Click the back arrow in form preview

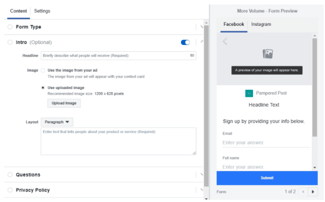[x=225, y=42]
